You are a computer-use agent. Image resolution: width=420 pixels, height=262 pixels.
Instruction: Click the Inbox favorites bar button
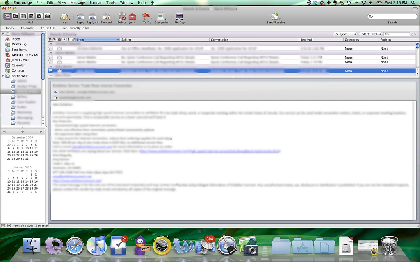point(10,28)
